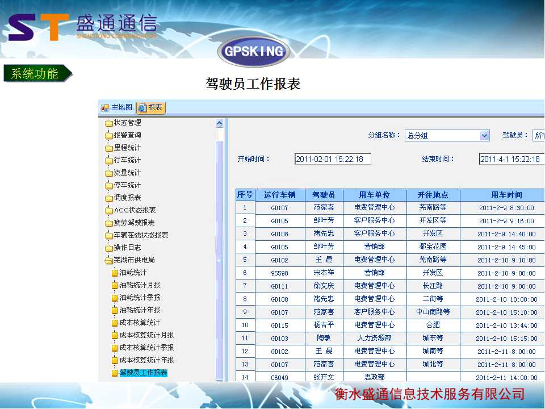545x409 pixels.
Task: Open the 分组名称 dropdown
Action: (x=484, y=136)
